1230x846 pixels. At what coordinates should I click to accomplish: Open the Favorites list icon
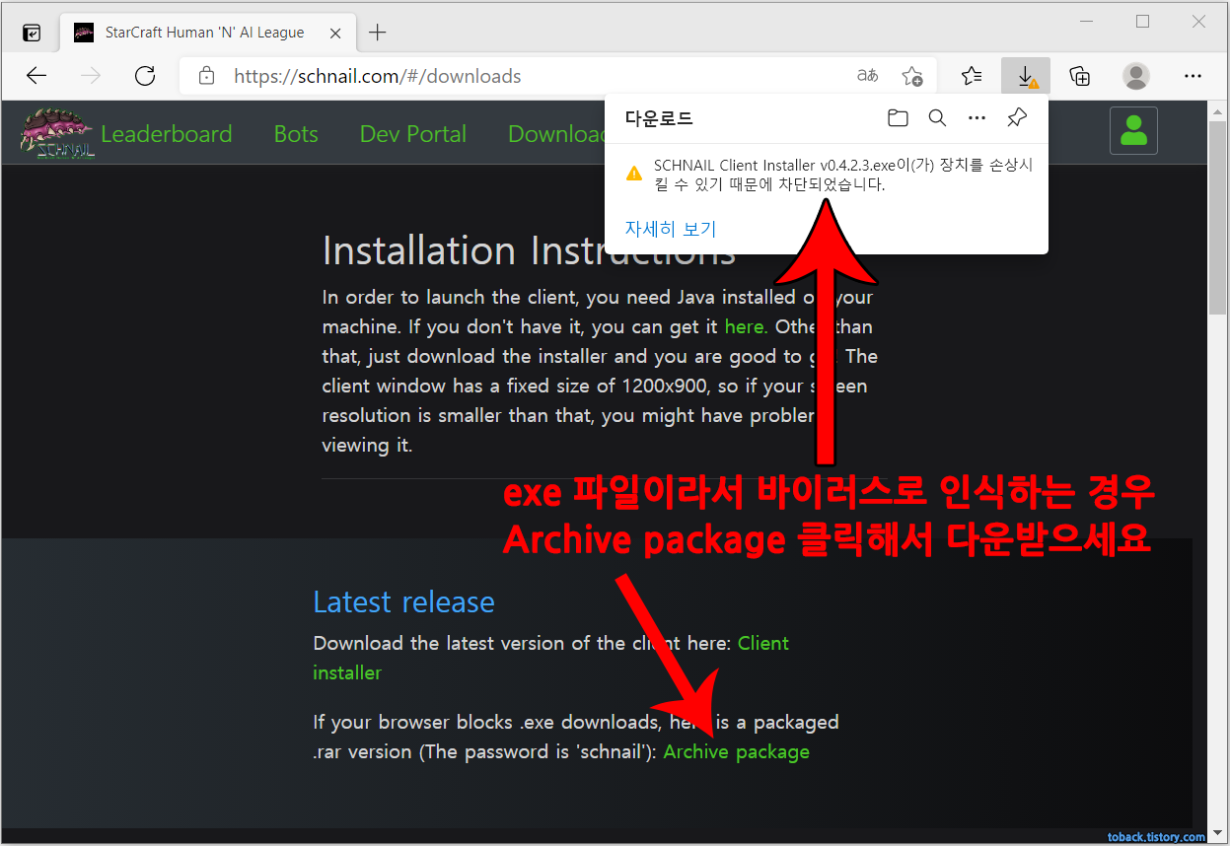pyautogui.click(x=972, y=76)
